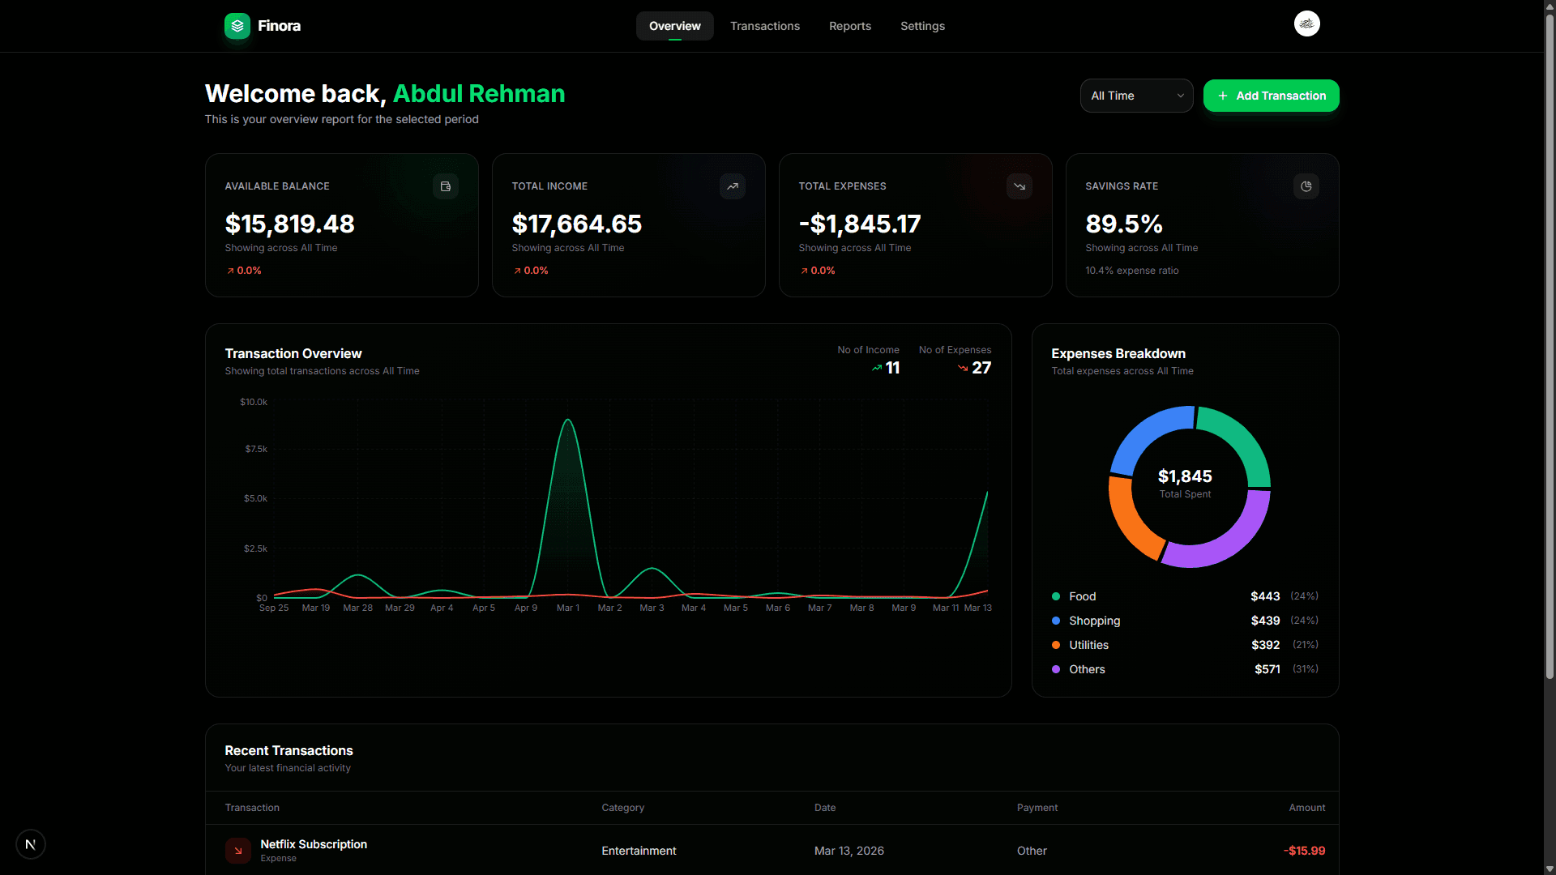Click the Entertainment category cell
Viewport: 1556px width, 875px height.
(639, 851)
